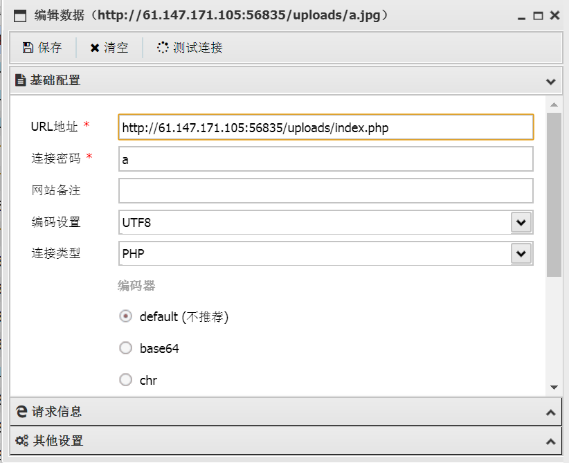
Task: Open the PHP connection type dropdown
Action: [x=521, y=253]
